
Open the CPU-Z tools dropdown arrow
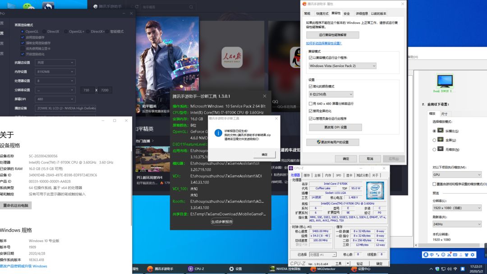[348, 264]
